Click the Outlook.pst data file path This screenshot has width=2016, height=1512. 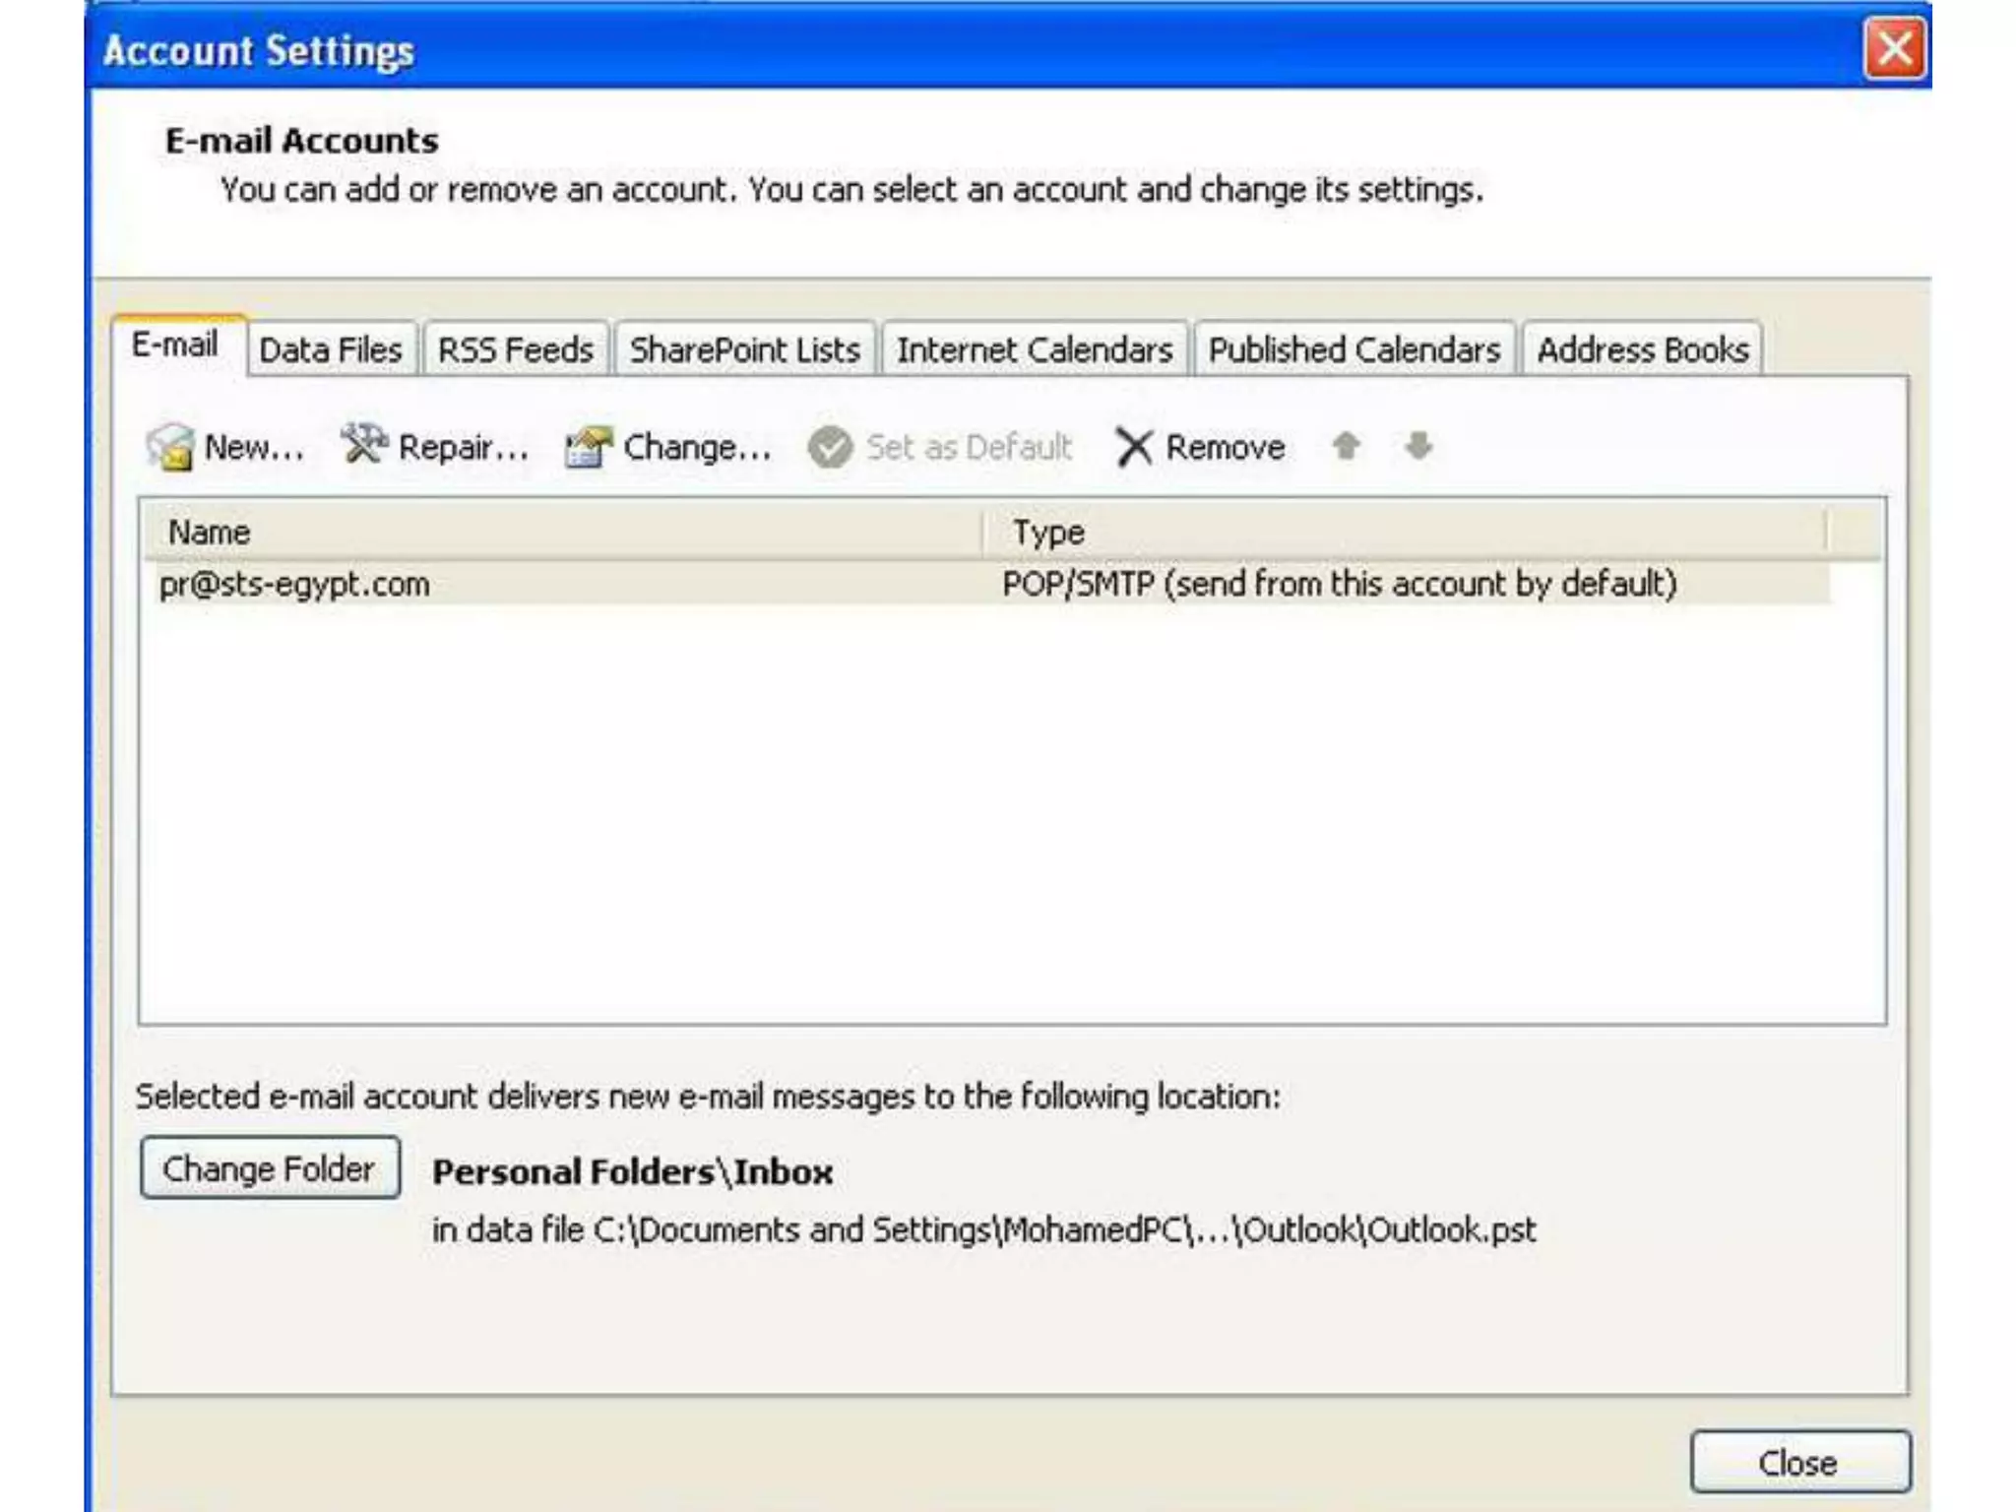click(x=984, y=1230)
